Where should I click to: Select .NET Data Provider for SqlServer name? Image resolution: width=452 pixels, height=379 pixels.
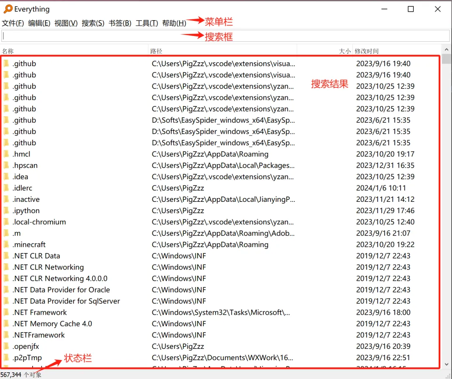pos(66,301)
